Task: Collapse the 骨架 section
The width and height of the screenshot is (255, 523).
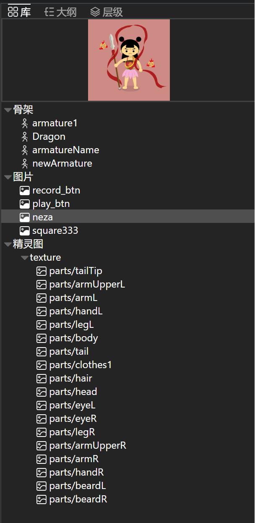Action: tap(8, 110)
